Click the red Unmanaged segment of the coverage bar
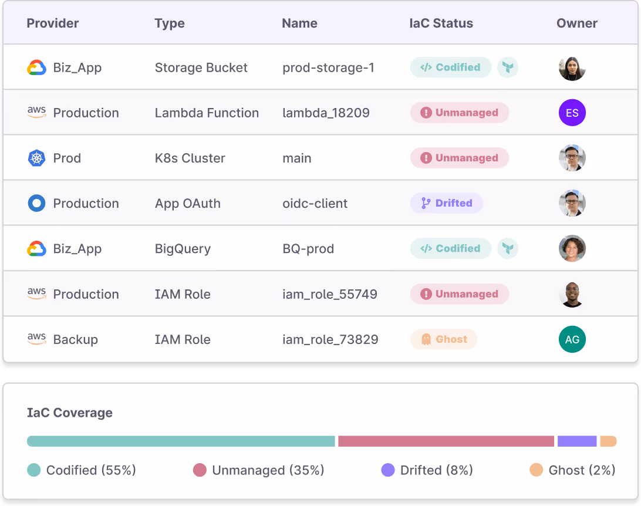641x506 pixels. point(445,441)
